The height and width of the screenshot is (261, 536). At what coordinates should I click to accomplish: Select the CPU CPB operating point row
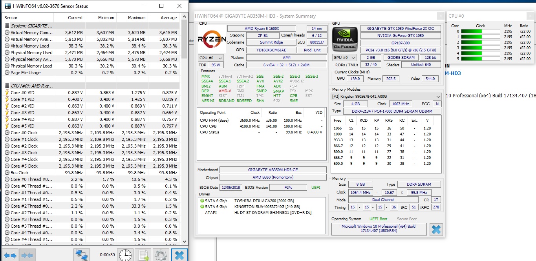pyautogui.click(x=261, y=126)
